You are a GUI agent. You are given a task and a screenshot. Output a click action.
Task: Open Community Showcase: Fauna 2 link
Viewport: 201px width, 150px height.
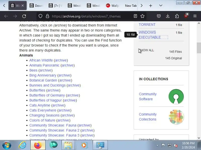(54, 130)
